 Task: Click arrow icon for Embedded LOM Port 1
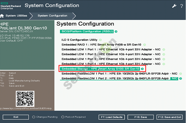(x=164, y=50)
